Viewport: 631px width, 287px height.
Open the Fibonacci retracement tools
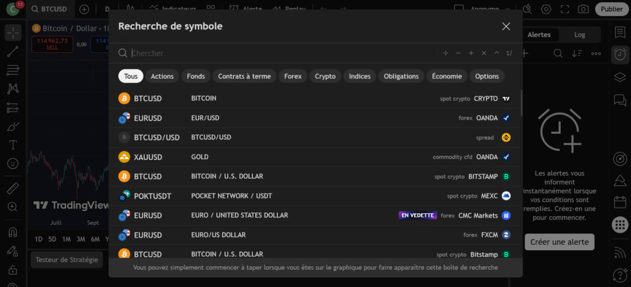pyautogui.click(x=13, y=70)
